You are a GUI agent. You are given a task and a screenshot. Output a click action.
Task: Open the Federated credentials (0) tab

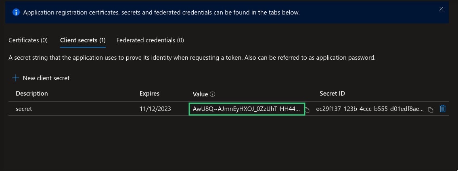click(x=150, y=40)
